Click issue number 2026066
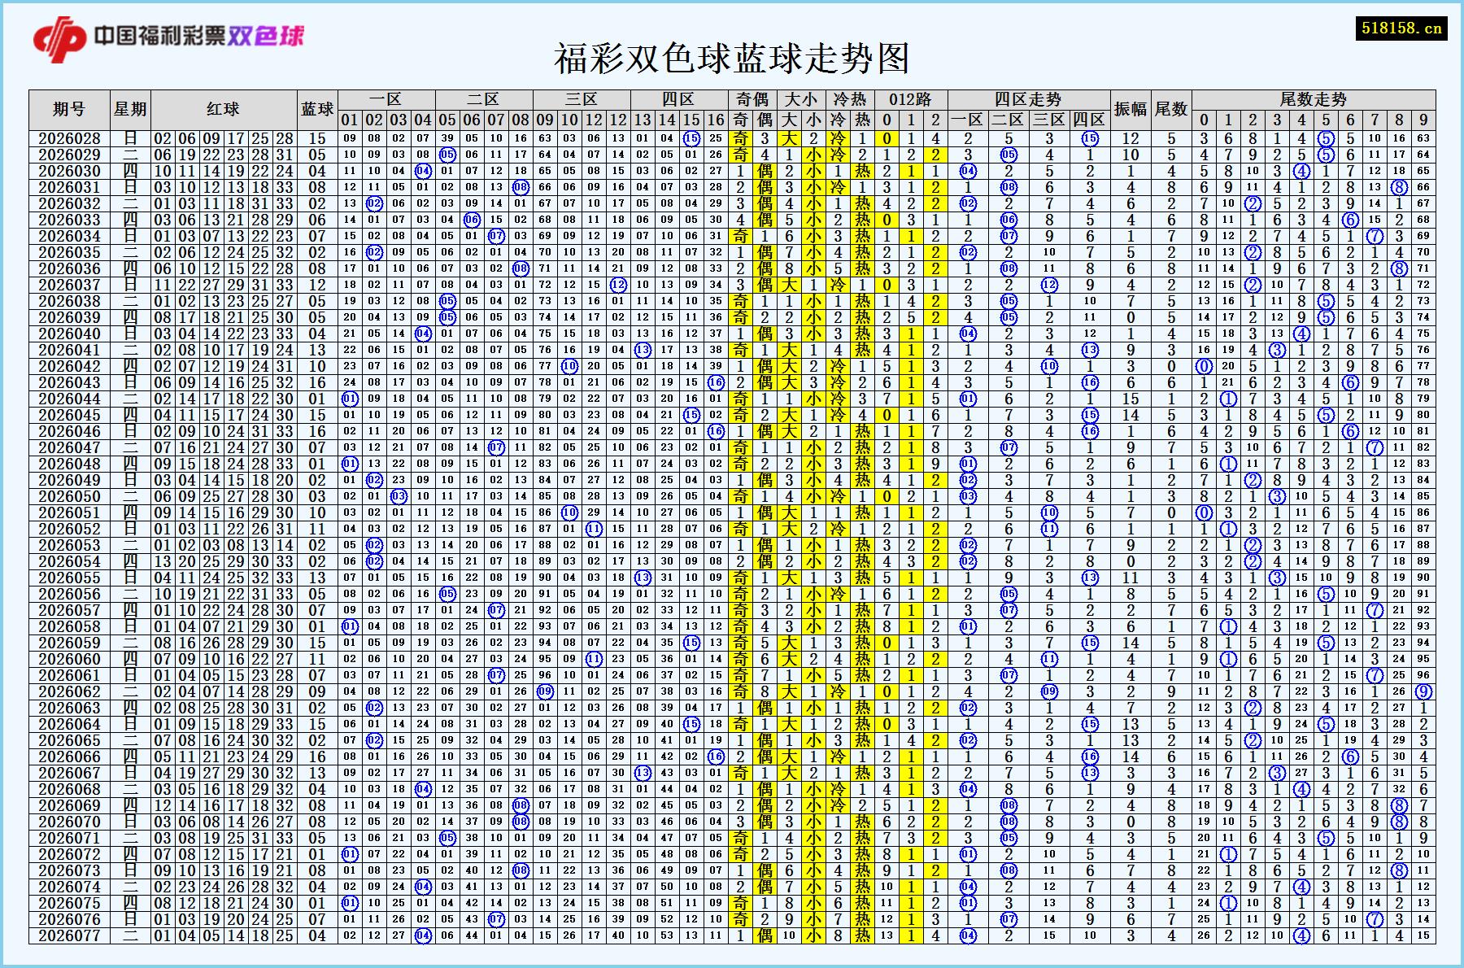This screenshot has height=968, width=1464. [x=69, y=757]
